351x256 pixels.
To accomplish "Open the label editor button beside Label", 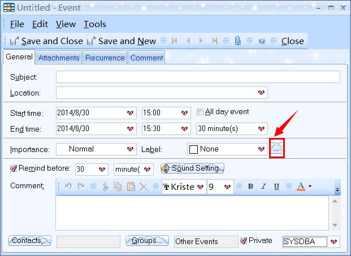I will click(276, 149).
